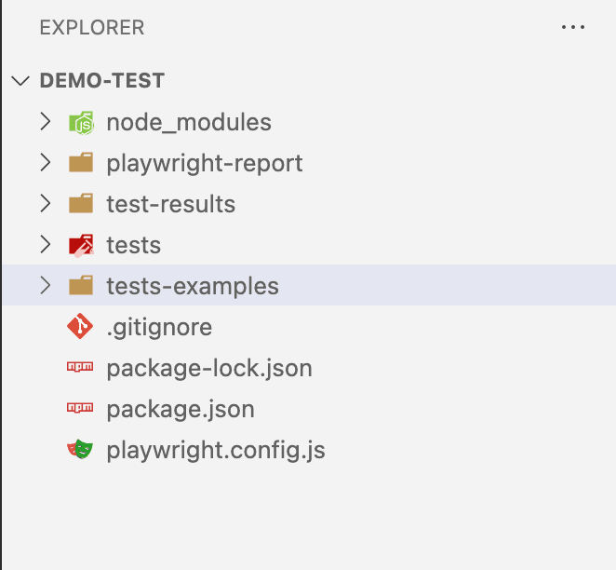Viewport: 616px width, 570px height.
Task: Expand the tests-examples folder chevron
Action: 46,285
